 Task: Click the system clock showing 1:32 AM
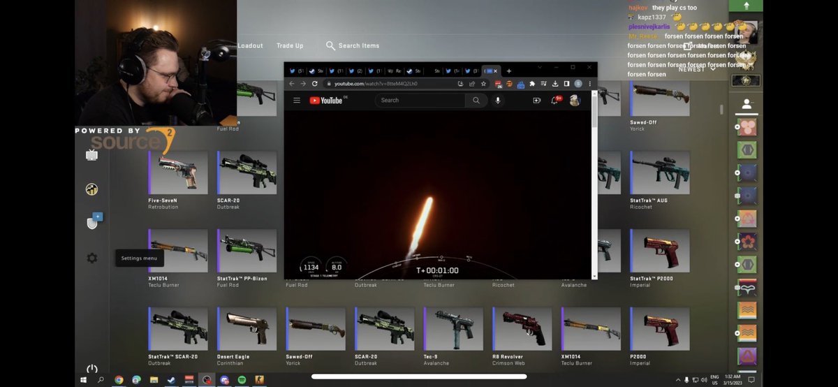[733, 380]
